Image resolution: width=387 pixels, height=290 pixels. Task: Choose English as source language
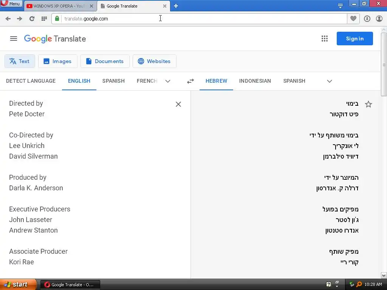[79, 81]
